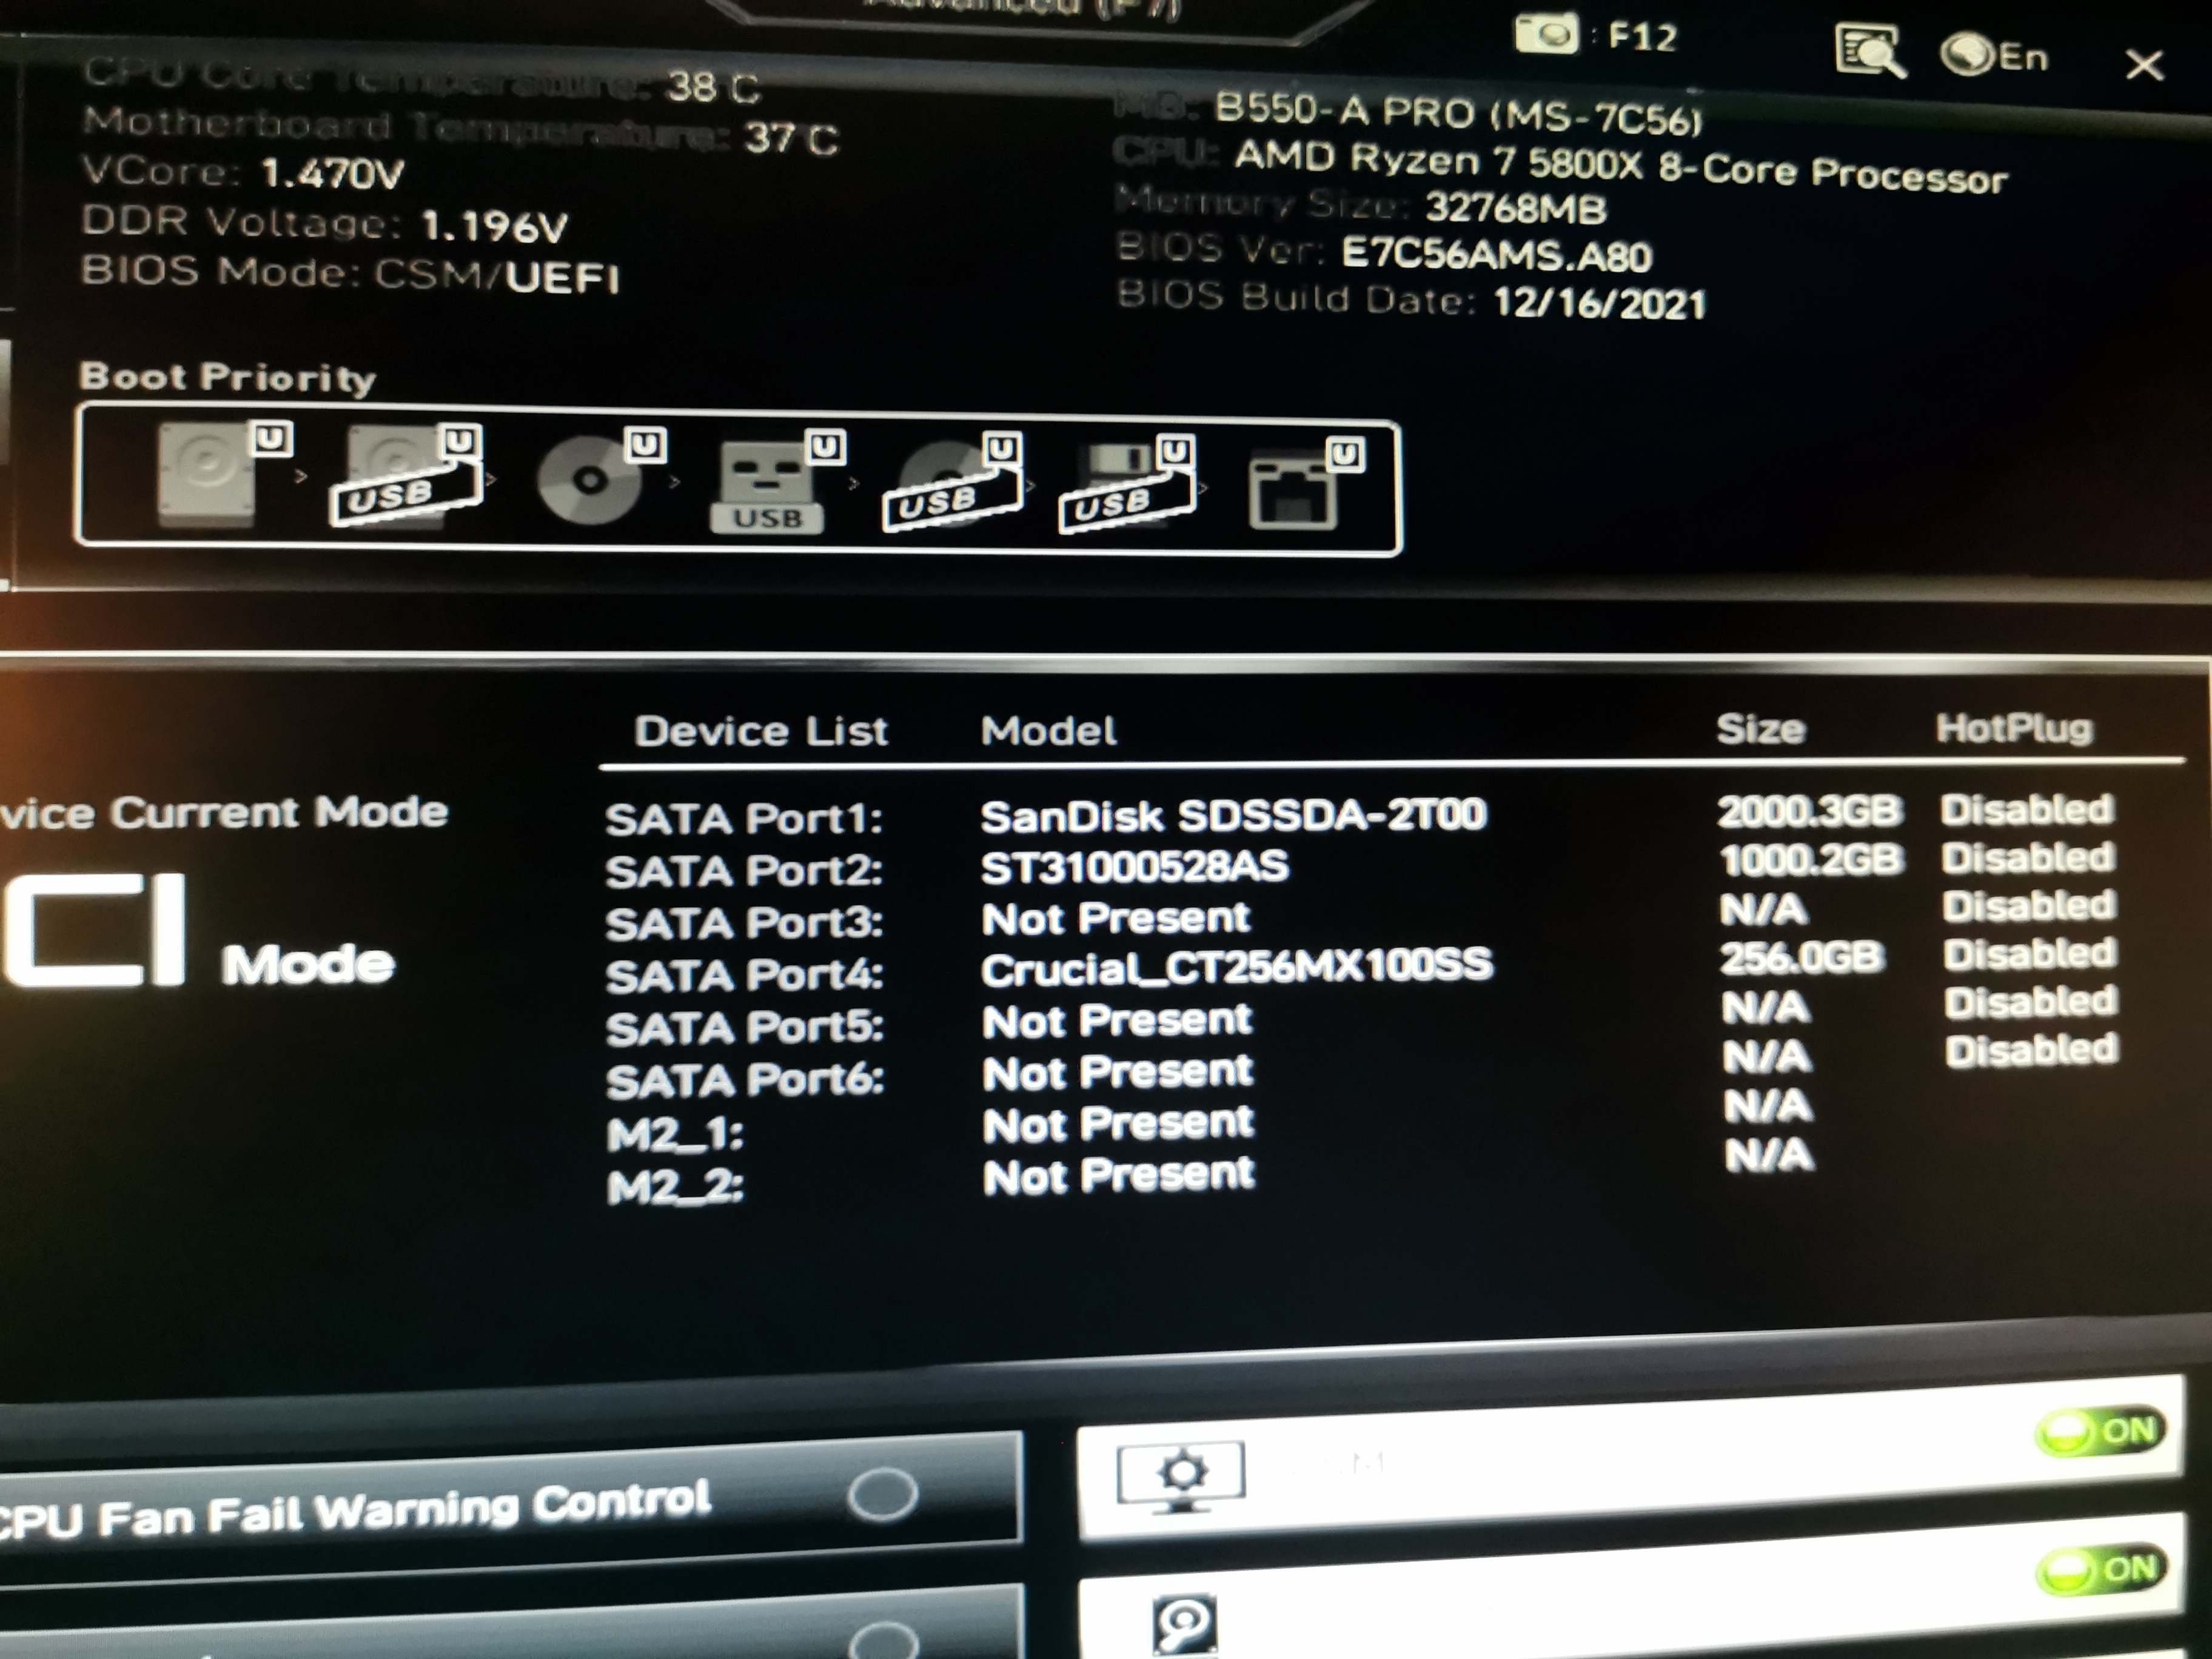Click the SATA Port2 HotPlug Disabled value
This screenshot has width=2212, height=1659.
click(2028, 857)
